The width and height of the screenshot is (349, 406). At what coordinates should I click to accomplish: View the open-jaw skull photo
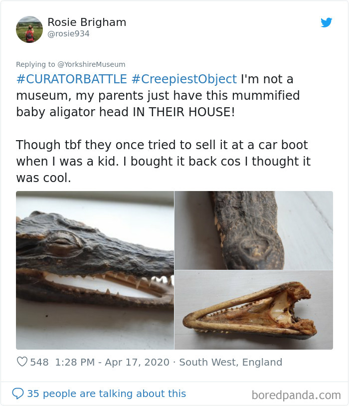click(x=254, y=309)
